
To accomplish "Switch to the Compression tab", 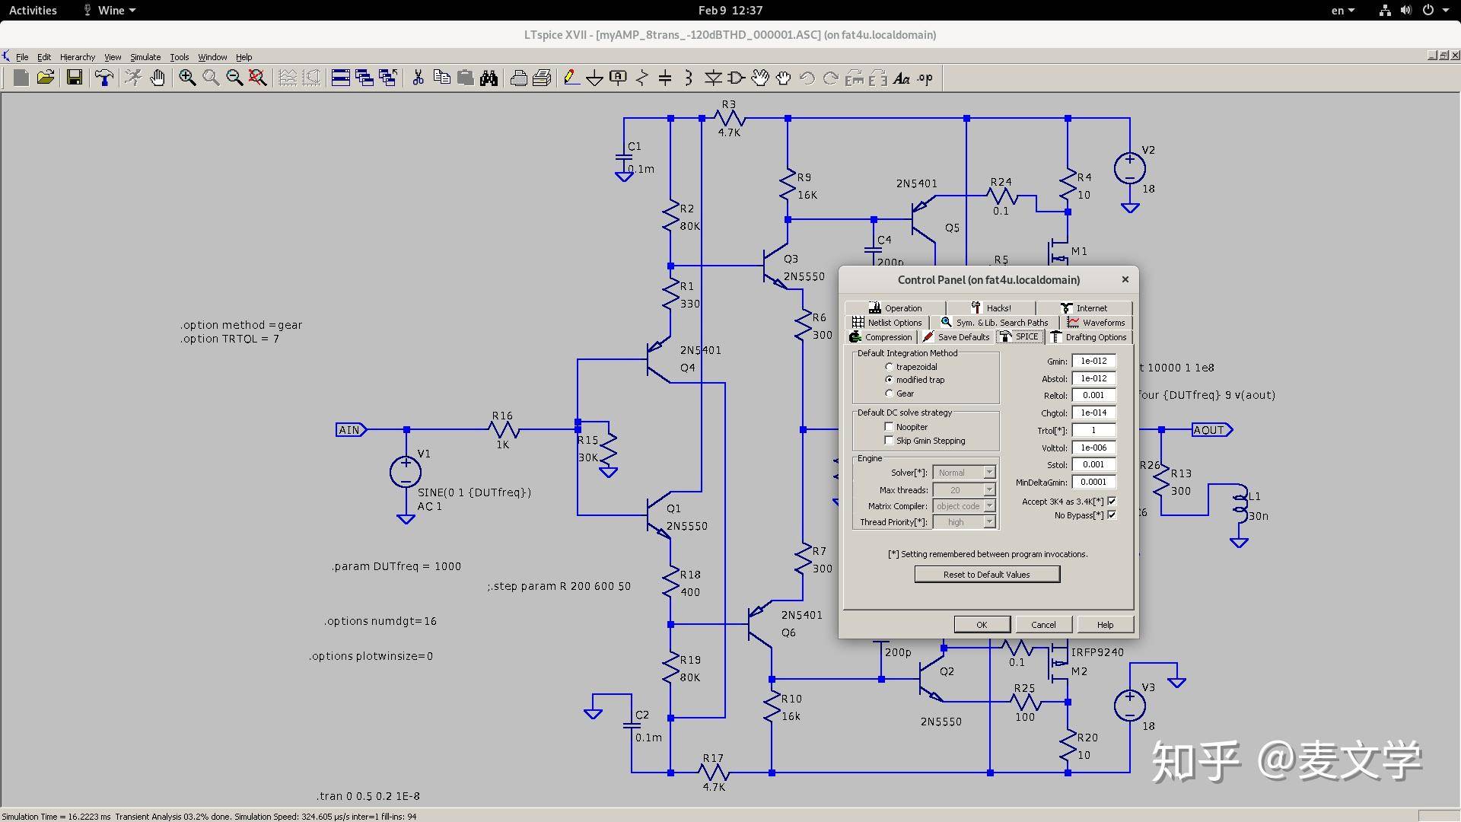I will tap(880, 337).
